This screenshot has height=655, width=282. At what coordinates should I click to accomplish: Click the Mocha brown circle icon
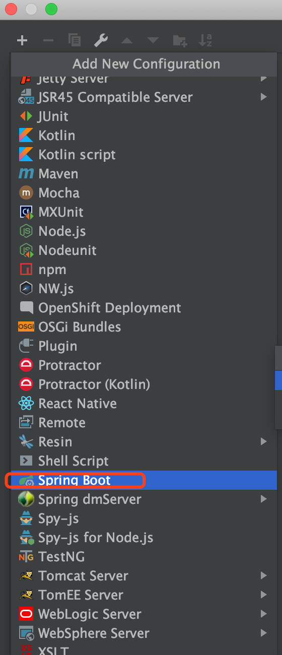pyautogui.click(x=26, y=193)
